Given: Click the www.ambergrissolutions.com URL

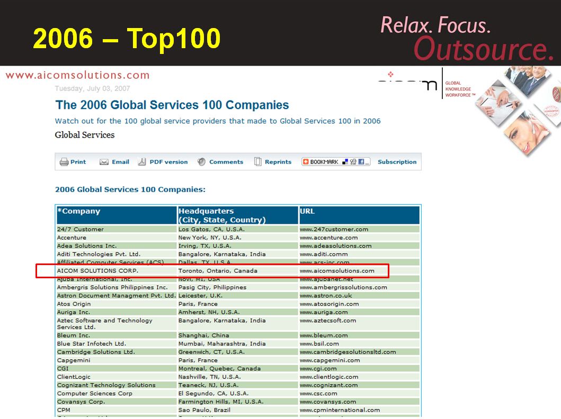Looking at the screenshot, I should point(343,287).
